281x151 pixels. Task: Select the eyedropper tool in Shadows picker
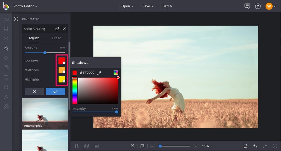(99, 73)
